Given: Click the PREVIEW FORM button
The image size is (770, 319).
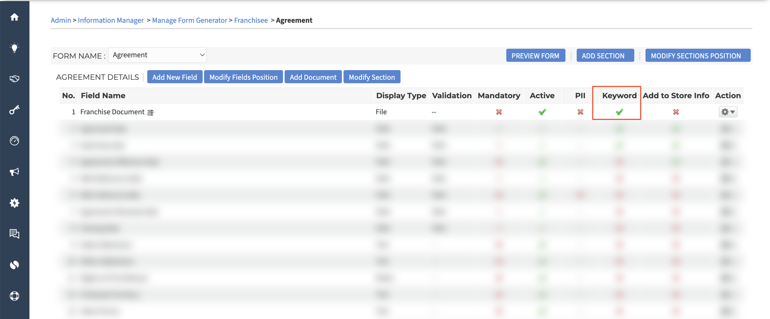Looking at the screenshot, I should tap(535, 56).
